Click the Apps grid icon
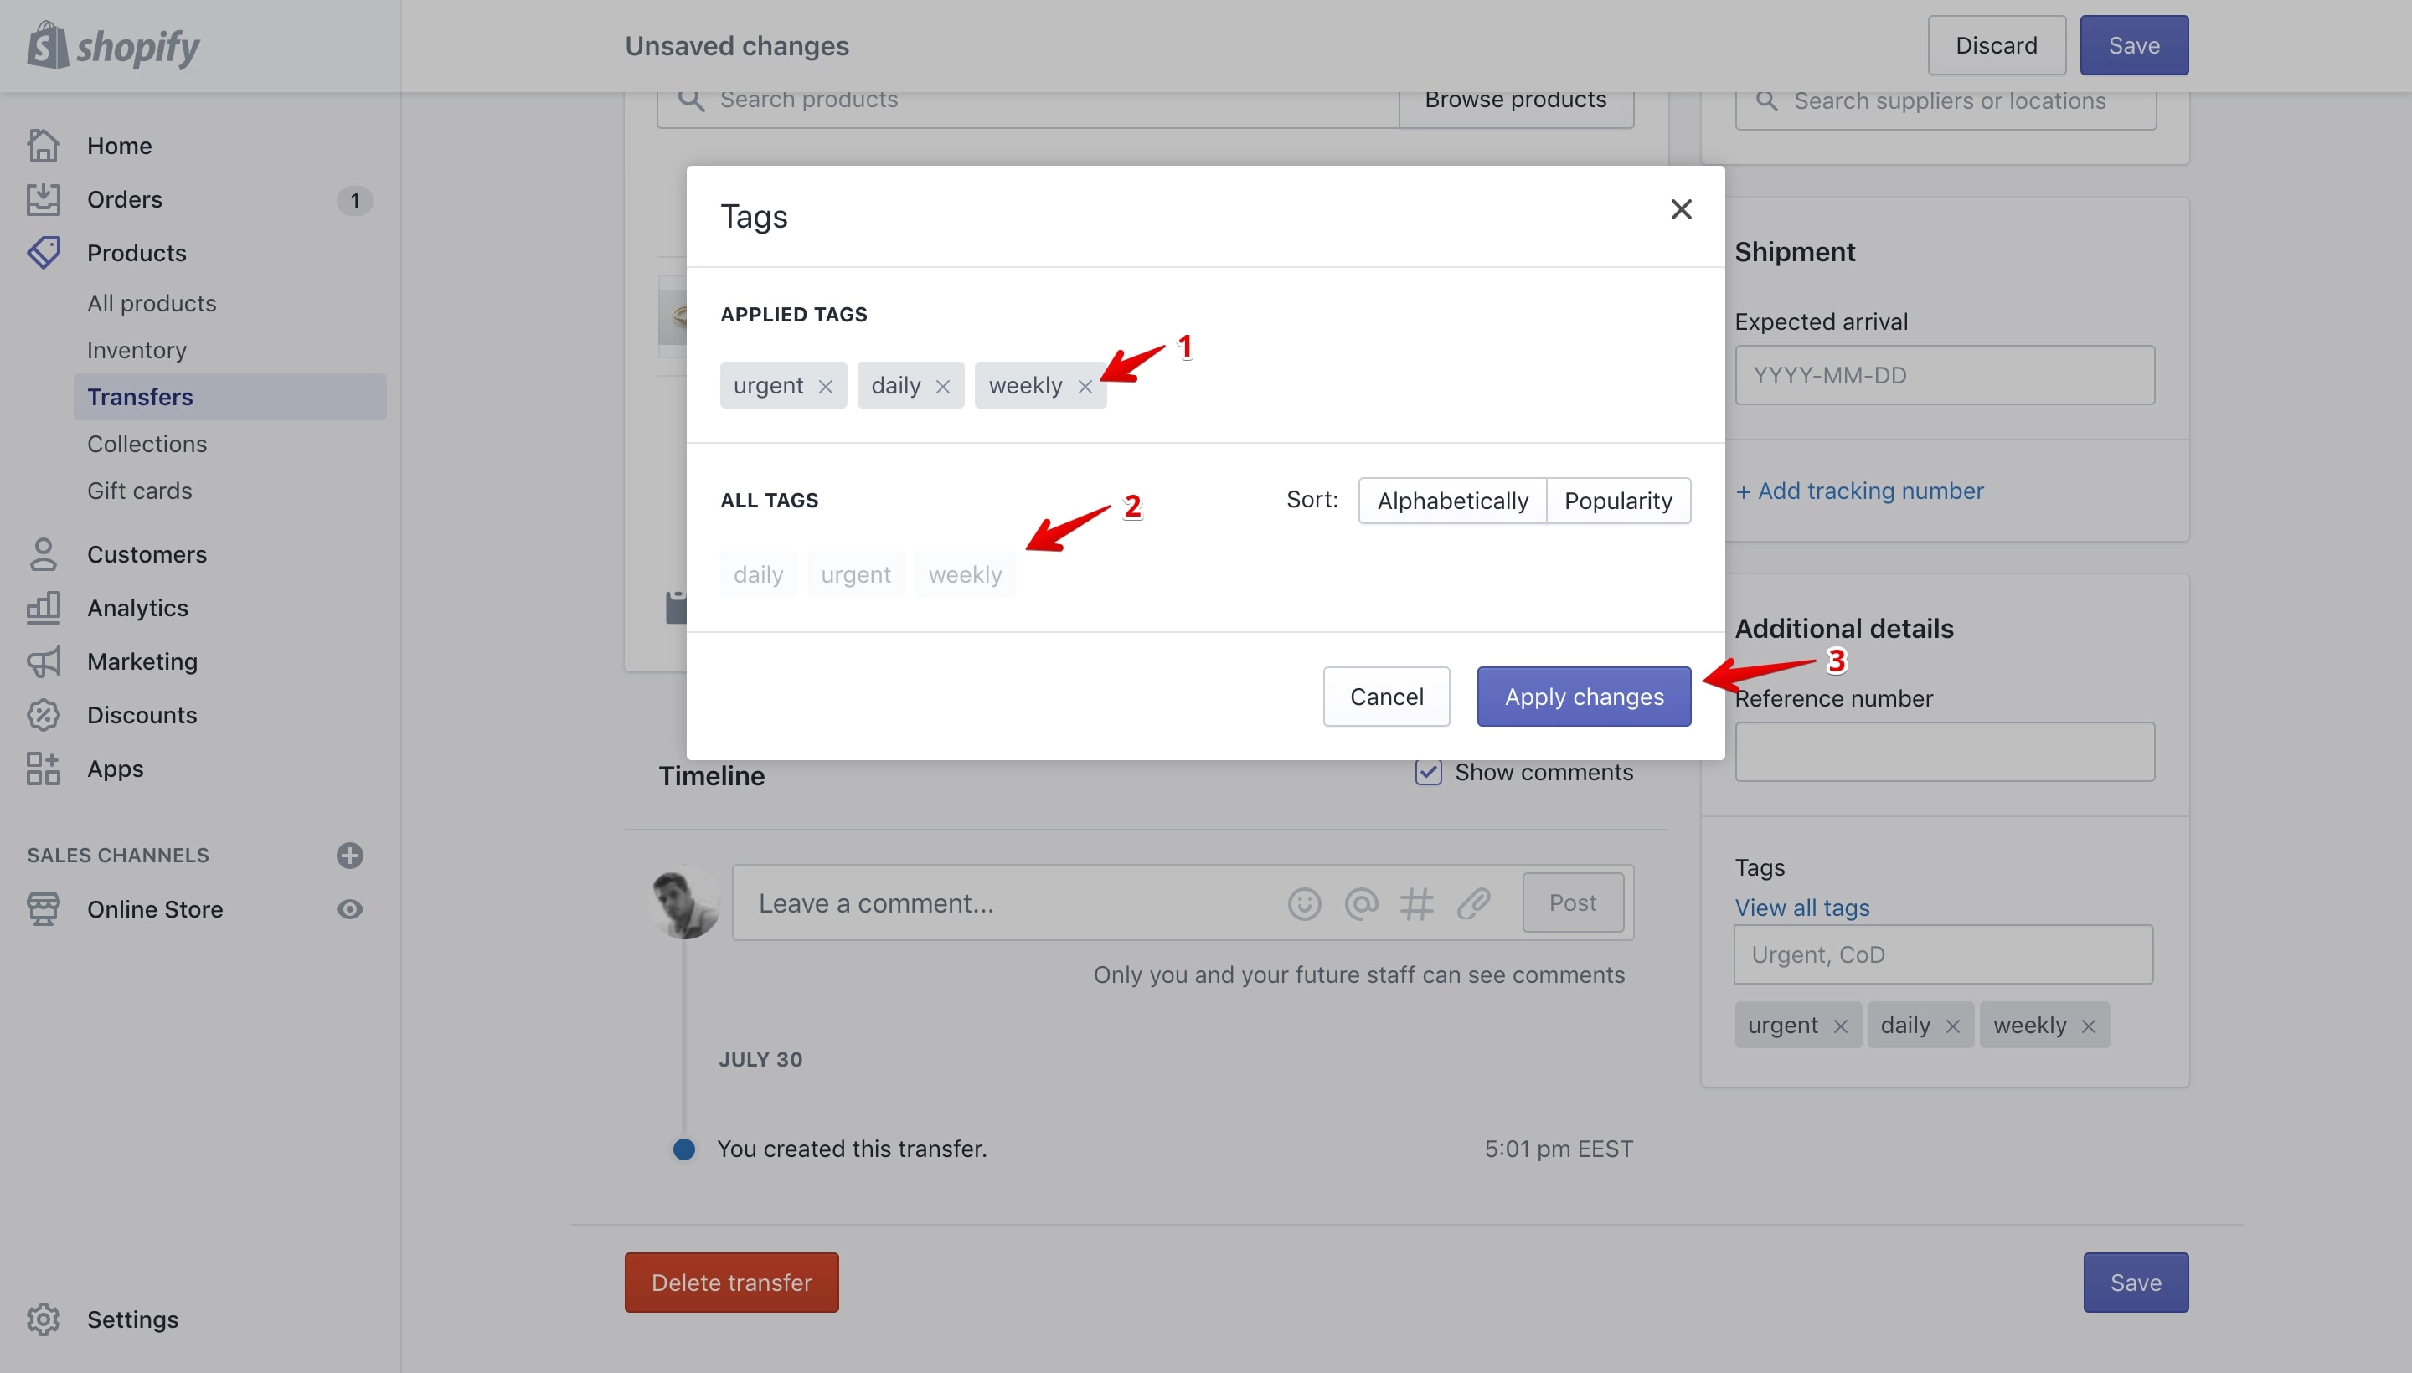Viewport: 2412px width, 1373px height. pos(44,769)
